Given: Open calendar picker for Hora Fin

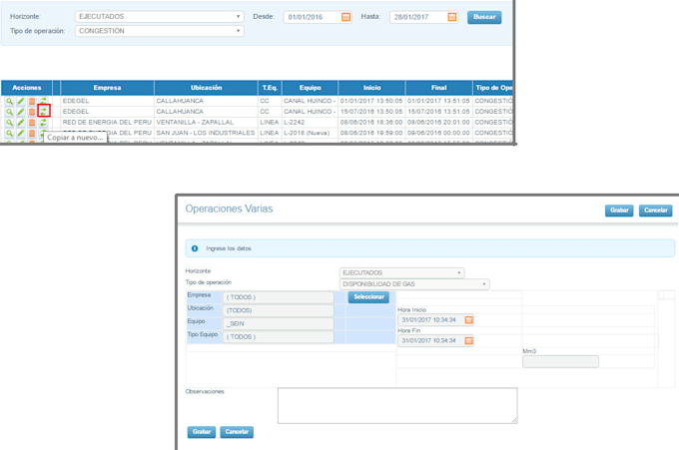Looking at the screenshot, I should click(468, 341).
